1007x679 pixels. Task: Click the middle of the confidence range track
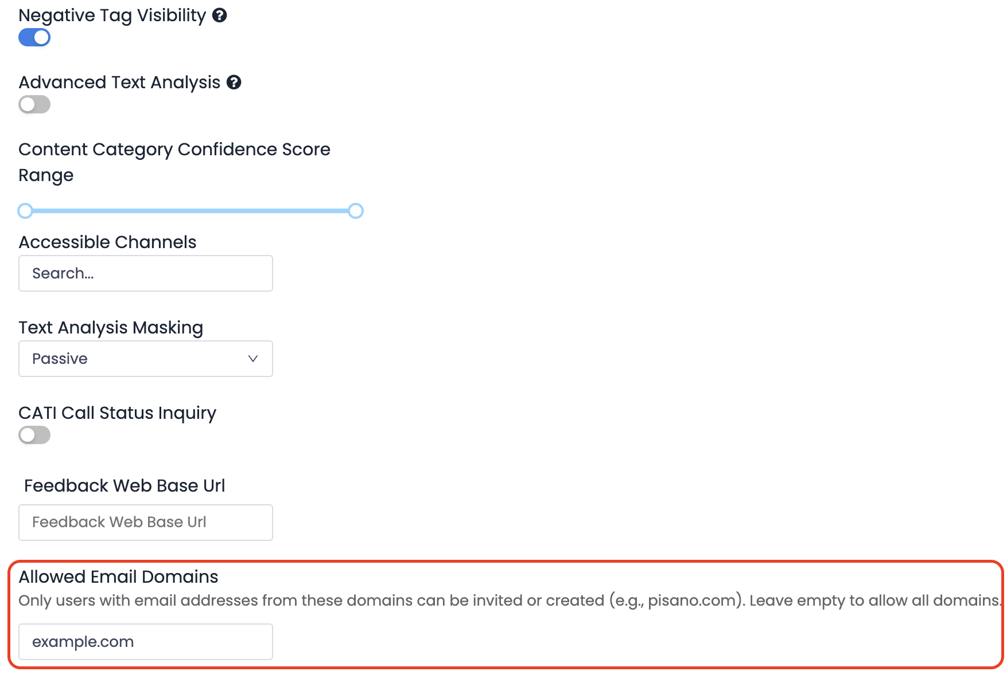190,211
